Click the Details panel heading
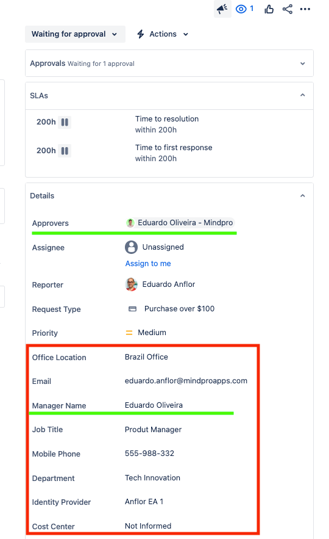Screen dimensions: 329x539 tap(42, 195)
